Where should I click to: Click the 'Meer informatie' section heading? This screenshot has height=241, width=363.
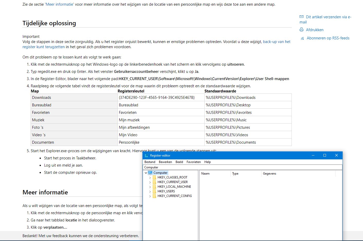point(45,192)
